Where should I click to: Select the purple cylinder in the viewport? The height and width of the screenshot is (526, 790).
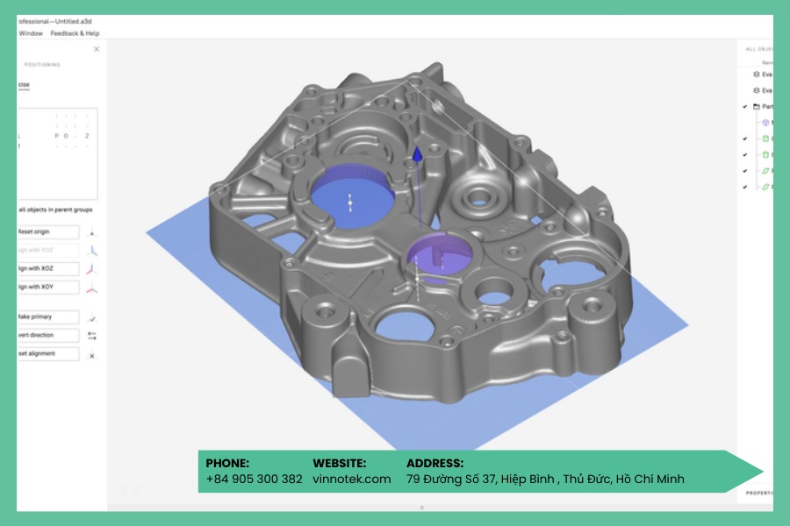[x=440, y=255]
